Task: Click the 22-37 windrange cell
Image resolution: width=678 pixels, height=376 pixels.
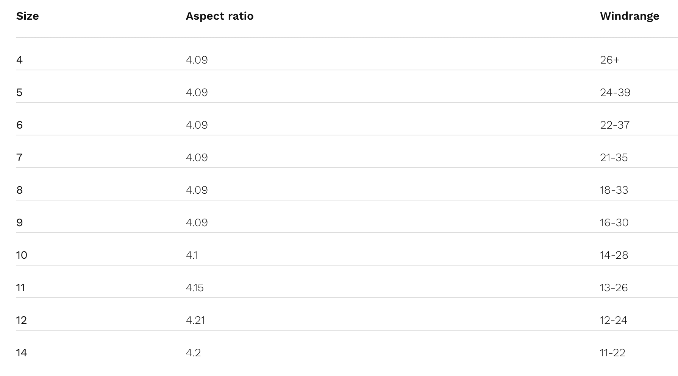Action: (x=614, y=125)
